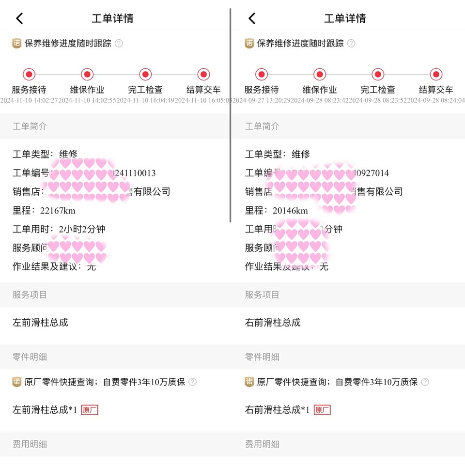The width and height of the screenshot is (465, 465).
Task: Go back using right panel's back arrow
Action: click(x=252, y=18)
